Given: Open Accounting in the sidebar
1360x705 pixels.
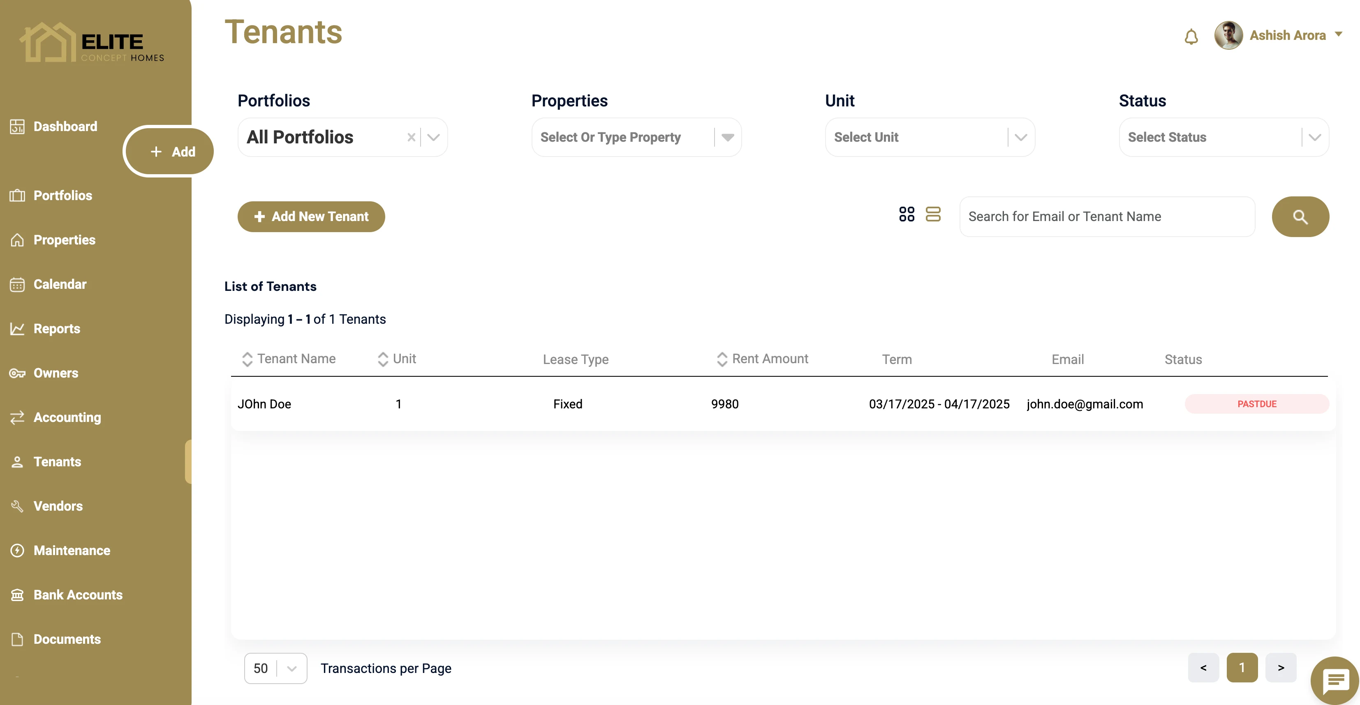Looking at the screenshot, I should 67,417.
